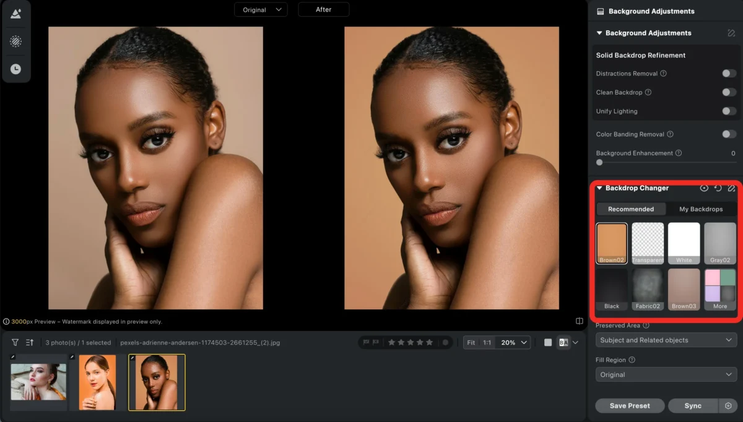The image size is (743, 422).
Task: Open the Preserved Area dropdown
Action: pos(666,340)
